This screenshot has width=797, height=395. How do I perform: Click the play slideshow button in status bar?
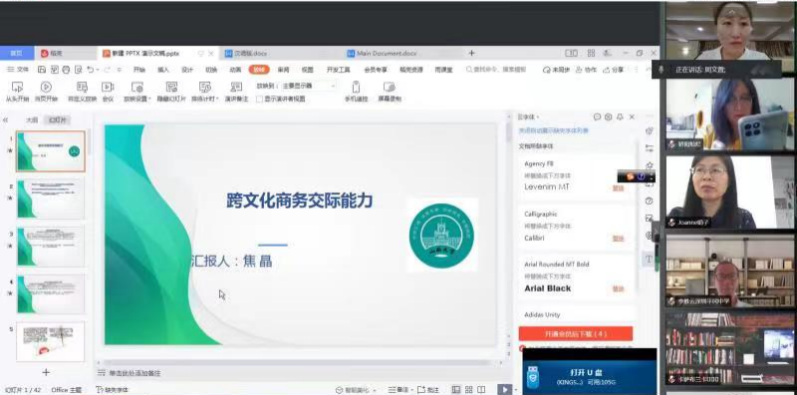coord(504,389)
